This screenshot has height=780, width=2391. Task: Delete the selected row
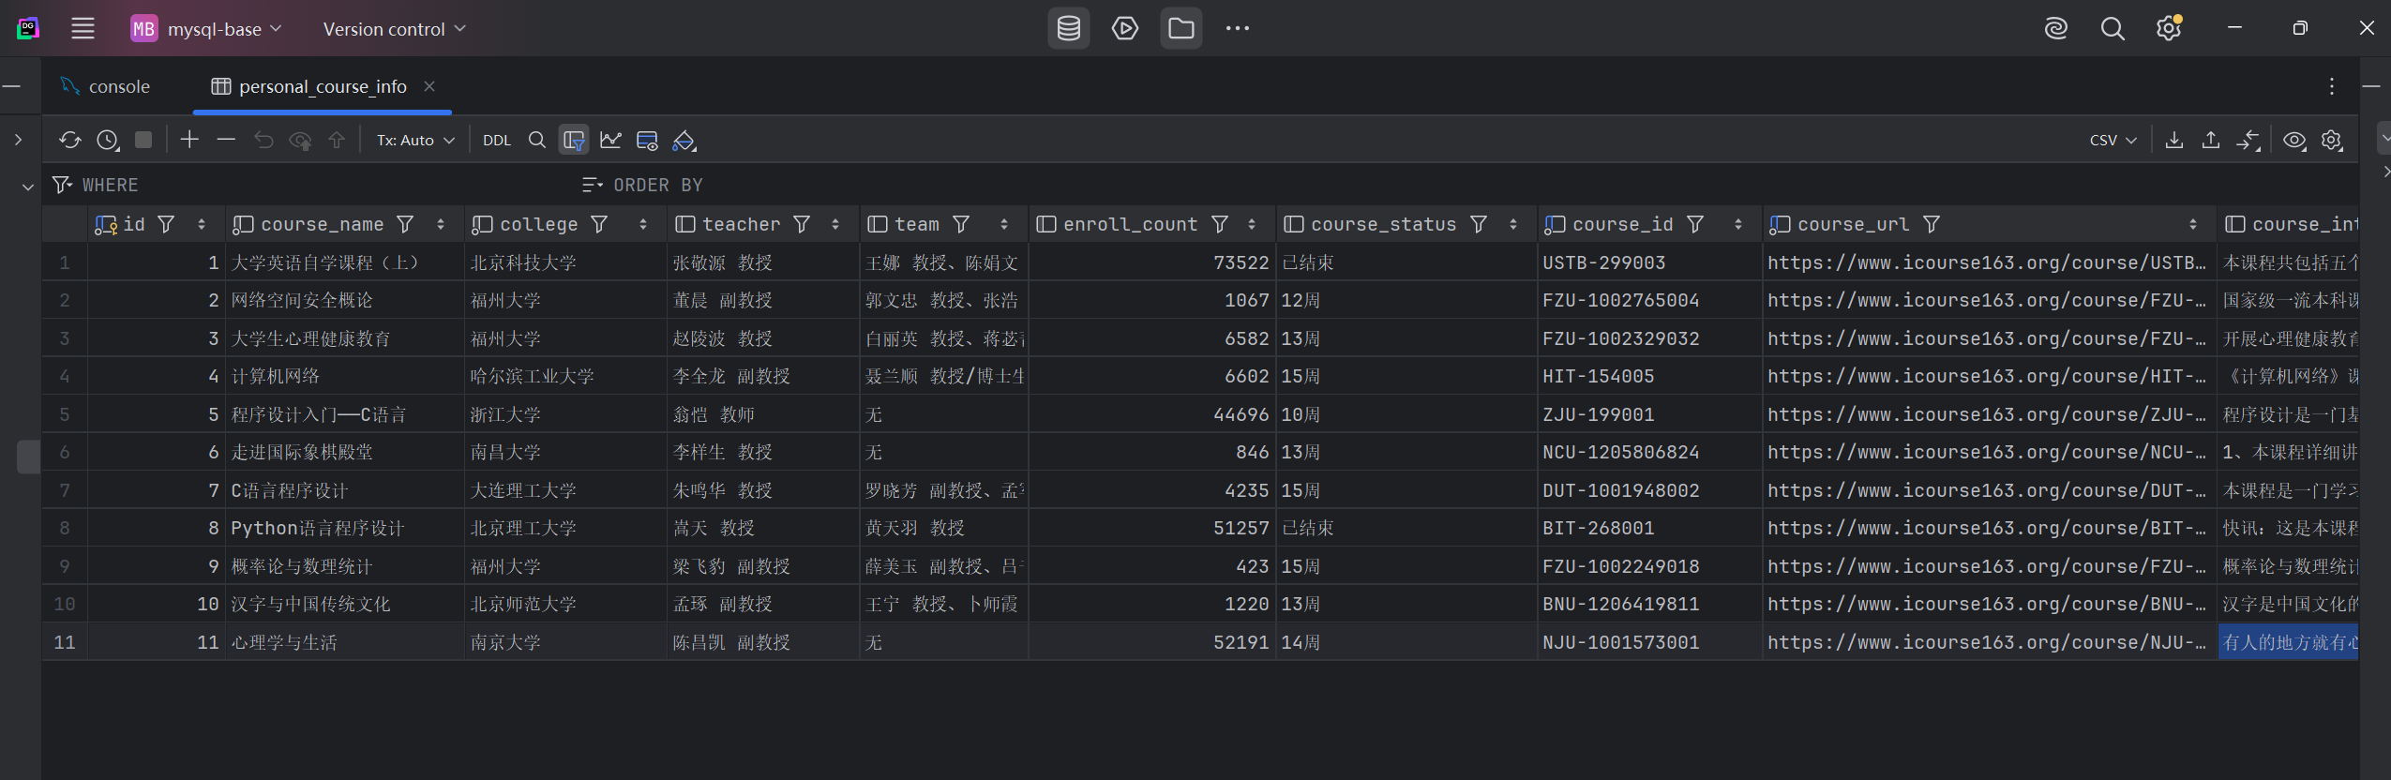tap(226, 141)
